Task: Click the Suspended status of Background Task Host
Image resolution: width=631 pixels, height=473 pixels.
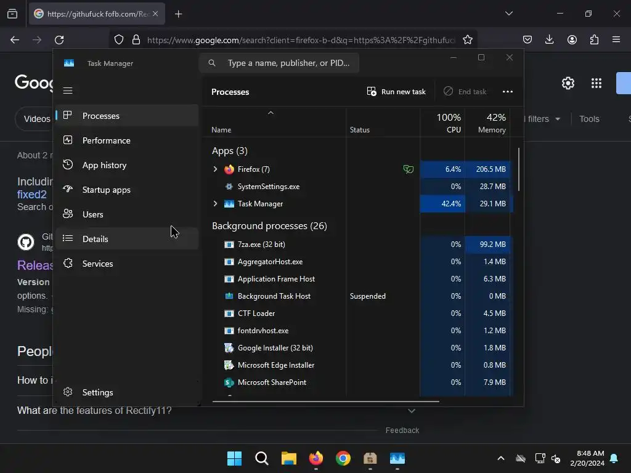Action: 368,296
